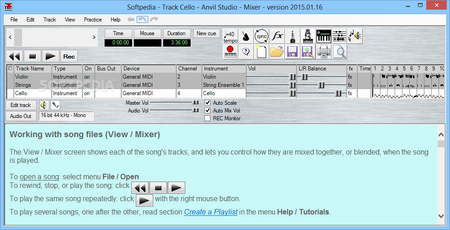
Task: Tick the select-all checkbox in track header
Action: (x=11, y=69)
